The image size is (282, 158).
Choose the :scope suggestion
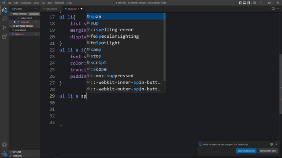tap(125, 69)
